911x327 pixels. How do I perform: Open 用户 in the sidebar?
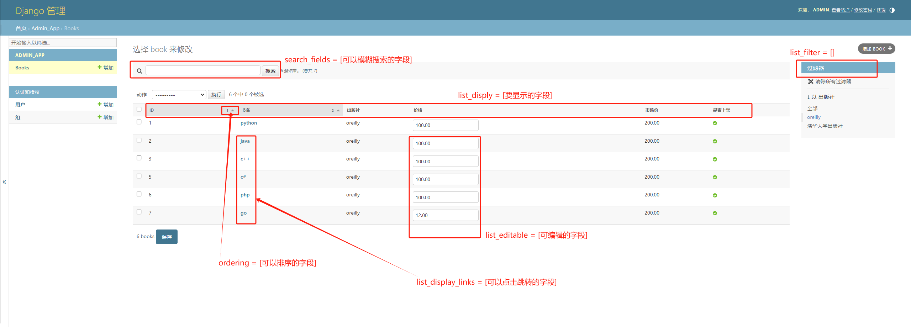[x=20, y=105]
